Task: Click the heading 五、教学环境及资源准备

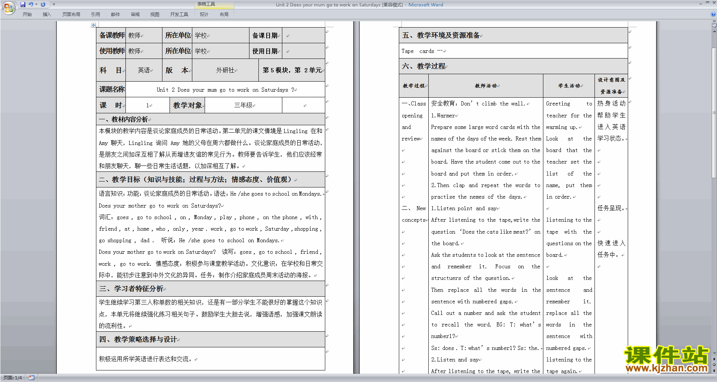Action: [441, 35]
